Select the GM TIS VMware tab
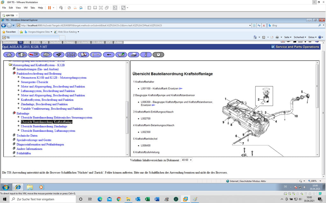This screenshot has height=203, width=326. click(x=10, y=15)
